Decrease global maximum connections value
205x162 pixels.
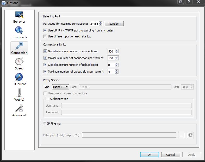click(x=117, y=52)
